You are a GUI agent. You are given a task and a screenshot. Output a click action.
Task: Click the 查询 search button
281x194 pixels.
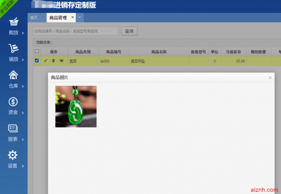point(129,31)
